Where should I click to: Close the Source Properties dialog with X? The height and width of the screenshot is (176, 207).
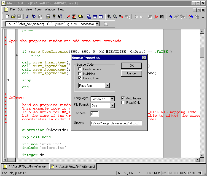[144, 58]
